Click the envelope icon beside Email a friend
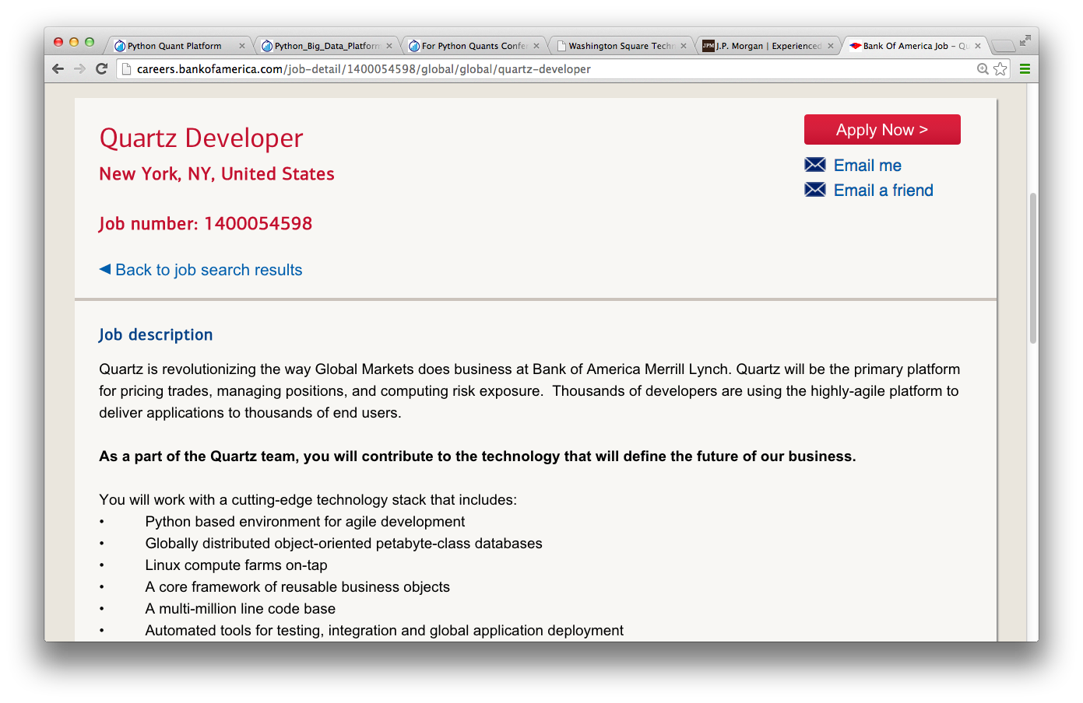1083x703 pixels. [815, 189]
